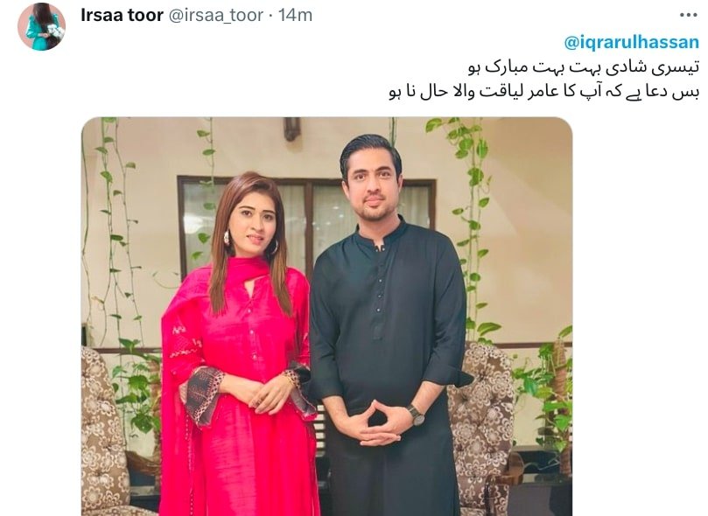Screen dimensions: 708x516
Task: Open the Irsaa toor display name link
Action: pos(122,16)
